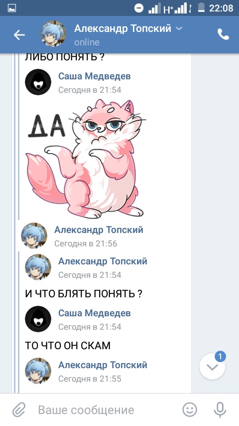
Task: Tap Александр Топский name dated 21:55
Action: click(x=103, y=365)
